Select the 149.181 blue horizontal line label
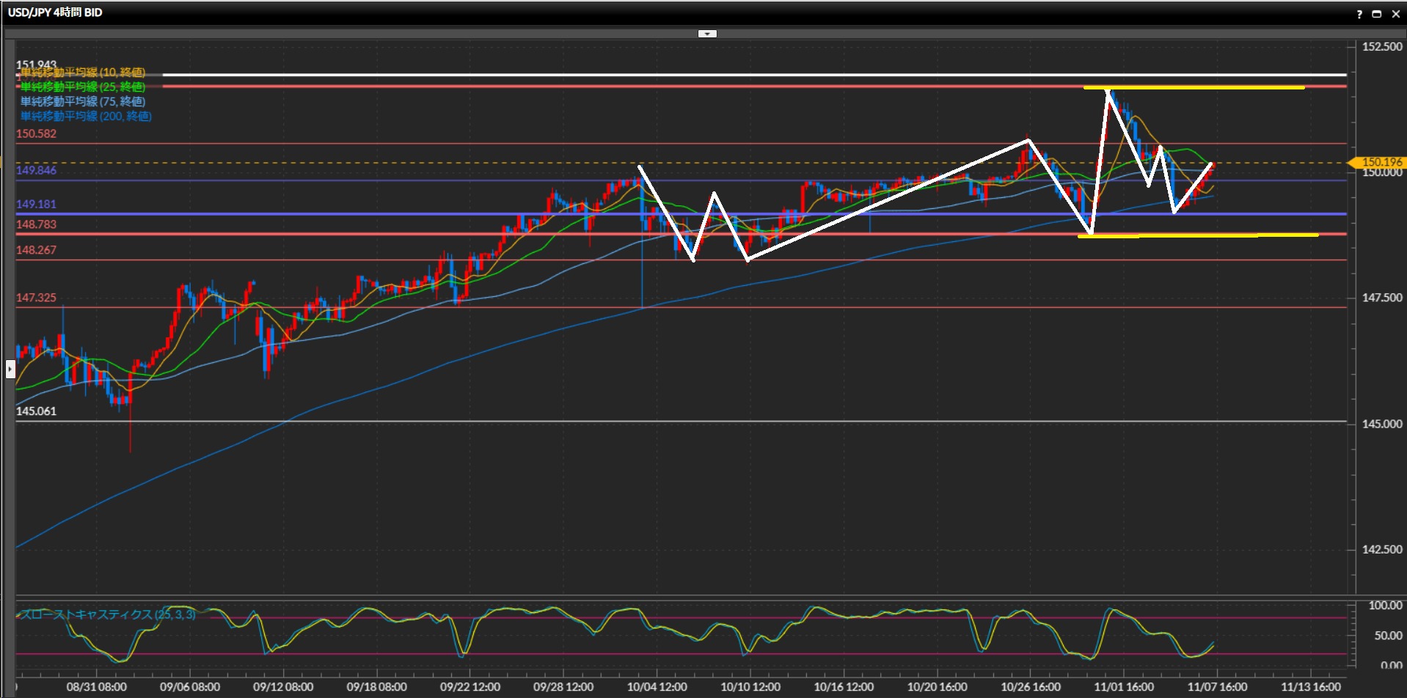This screenshot has width=1407, height=698. 36,205
